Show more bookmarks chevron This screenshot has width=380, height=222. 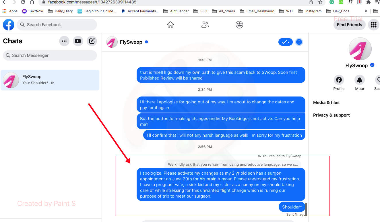click(366, 11)
